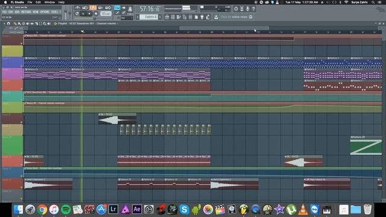386x217 pixels.
Task: Open the global snap 'Bar' selector
Action: [x=127, y=18]
